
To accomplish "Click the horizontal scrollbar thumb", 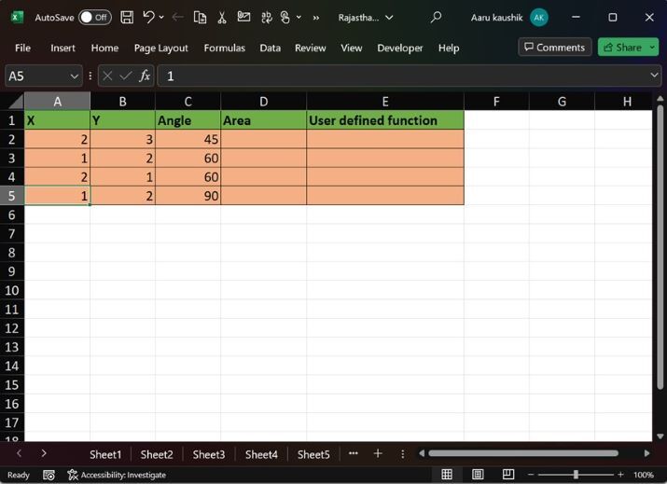I will (523, 453).
